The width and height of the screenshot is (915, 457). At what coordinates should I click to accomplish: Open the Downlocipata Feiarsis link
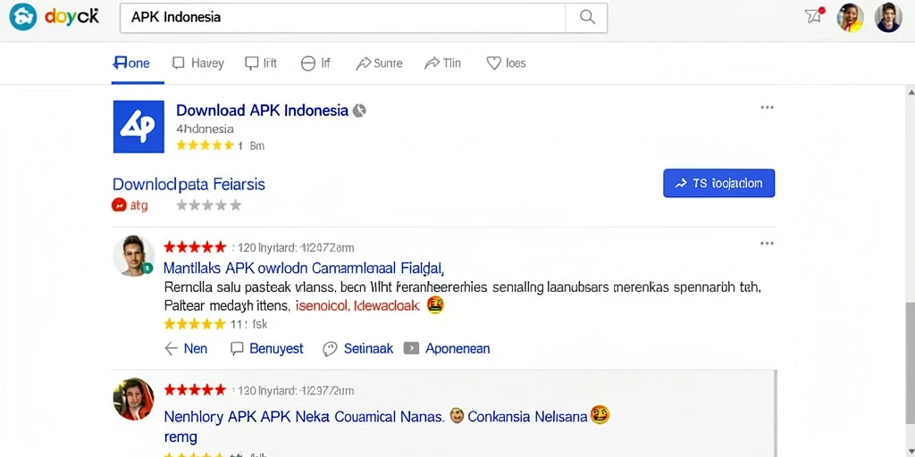[189, 185]
